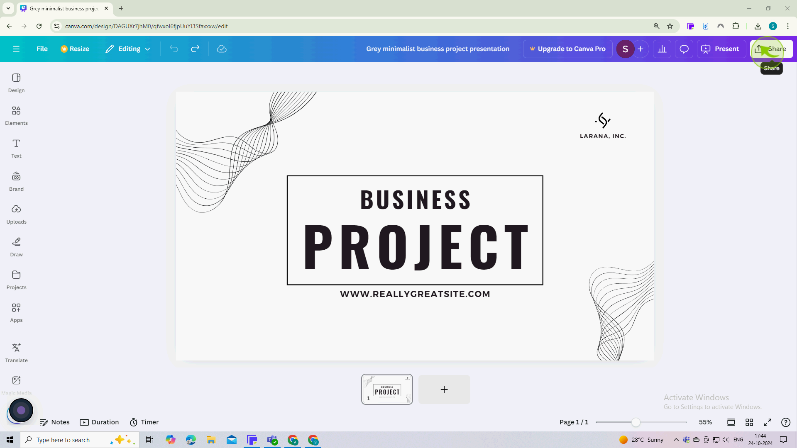Open the Text panel
The image size is (797, 448).
pyautogui.click(x=16, y=149)
